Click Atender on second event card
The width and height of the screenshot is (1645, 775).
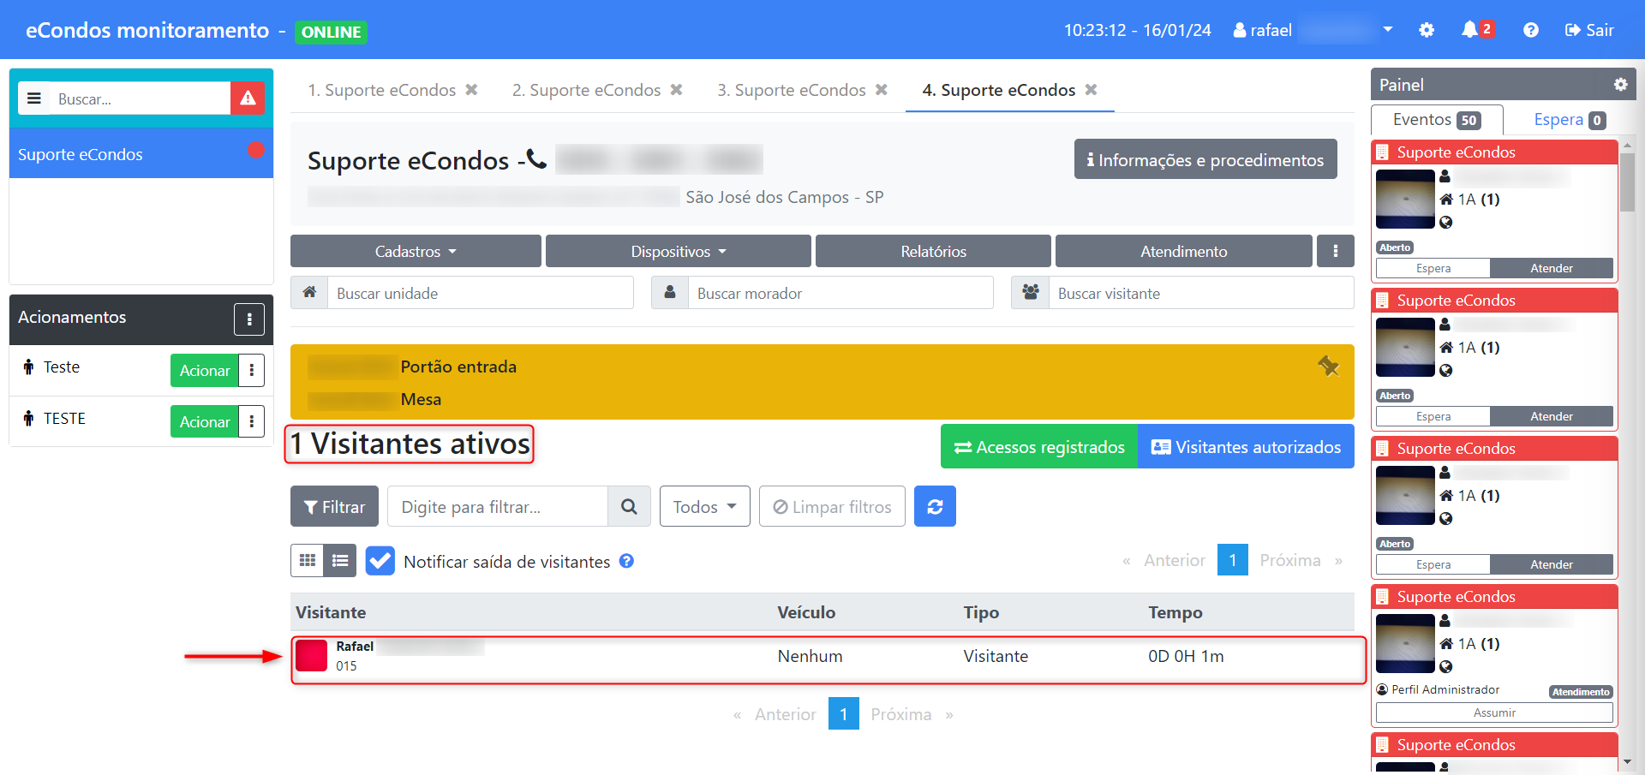[1552, 416]
